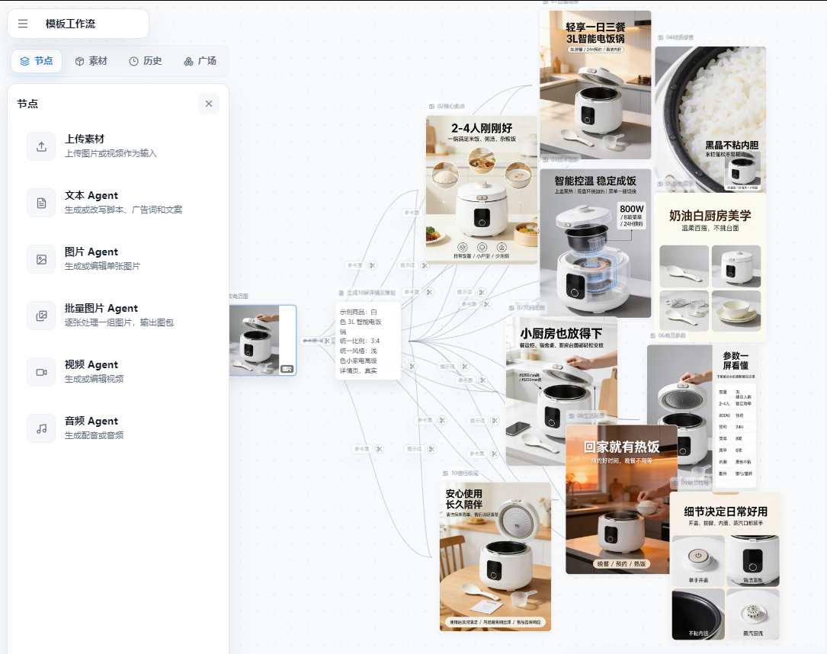Select the 07尺寸比例 node label

click(527, 307)
